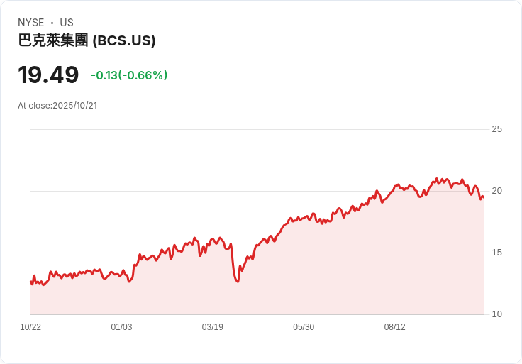
Task: Click the leftmost start of the red price line
Action: [x=30, y=282]
